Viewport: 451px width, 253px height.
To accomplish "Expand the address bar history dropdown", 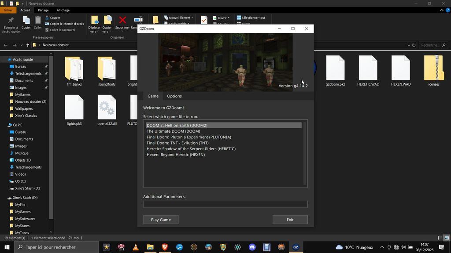I will [408, 45].
